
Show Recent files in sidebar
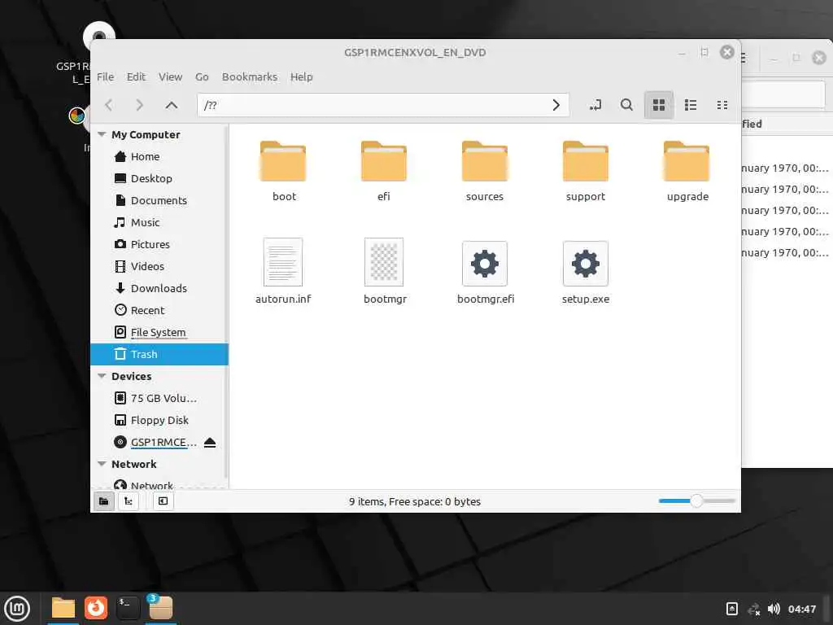click(x=159, y=310)
